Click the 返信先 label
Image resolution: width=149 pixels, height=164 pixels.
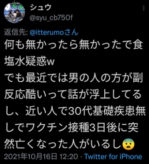click(x=16, y=32)
